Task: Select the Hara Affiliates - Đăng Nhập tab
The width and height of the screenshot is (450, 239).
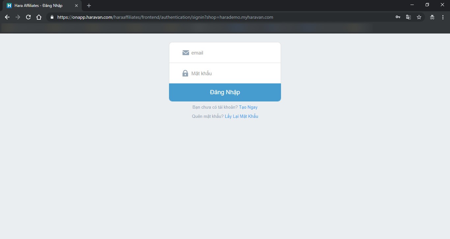Action: (x=42, y=6)
